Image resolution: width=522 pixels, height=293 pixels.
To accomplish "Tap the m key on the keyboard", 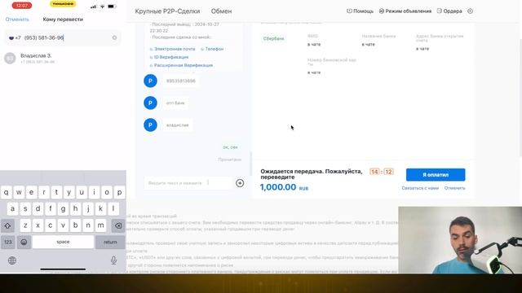I will tap(100, 225).
